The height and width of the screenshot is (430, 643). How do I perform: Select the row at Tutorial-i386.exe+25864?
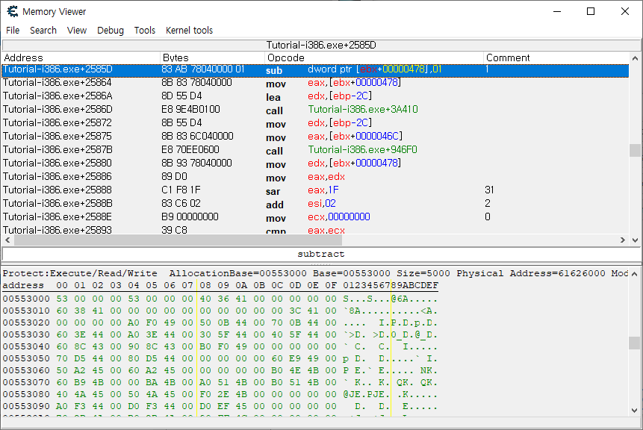[x=315, y=83]
